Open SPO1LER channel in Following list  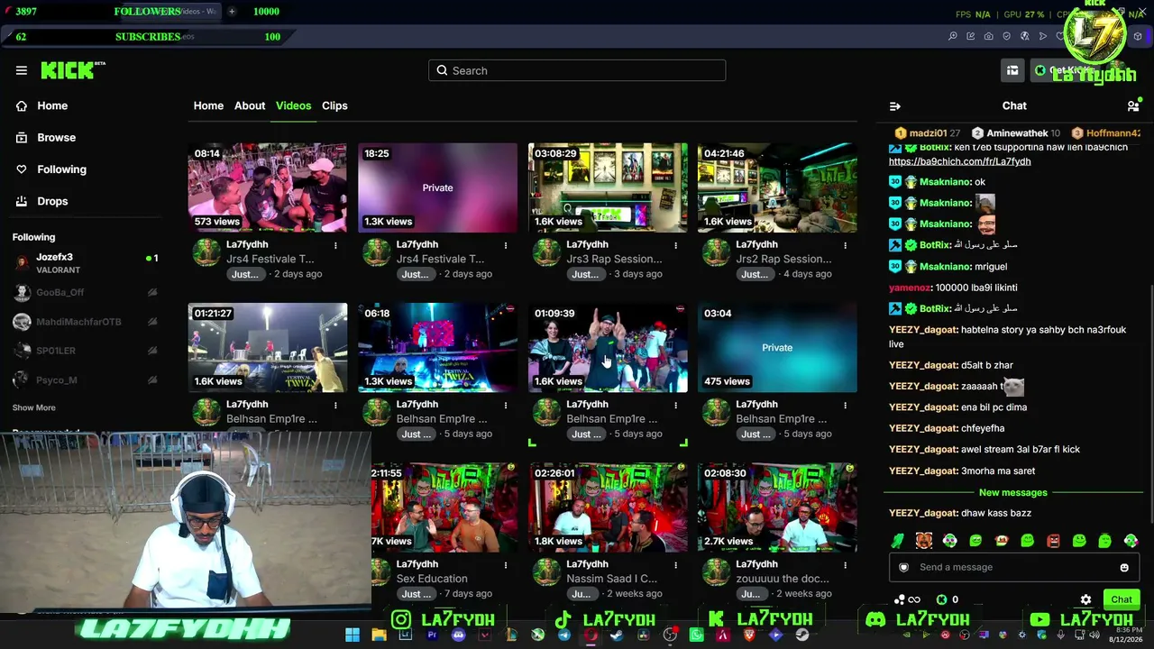86,351
